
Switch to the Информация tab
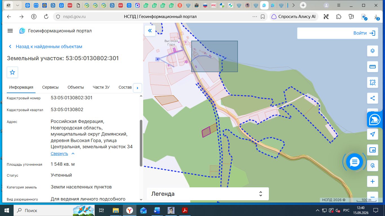tap(21, 87)
